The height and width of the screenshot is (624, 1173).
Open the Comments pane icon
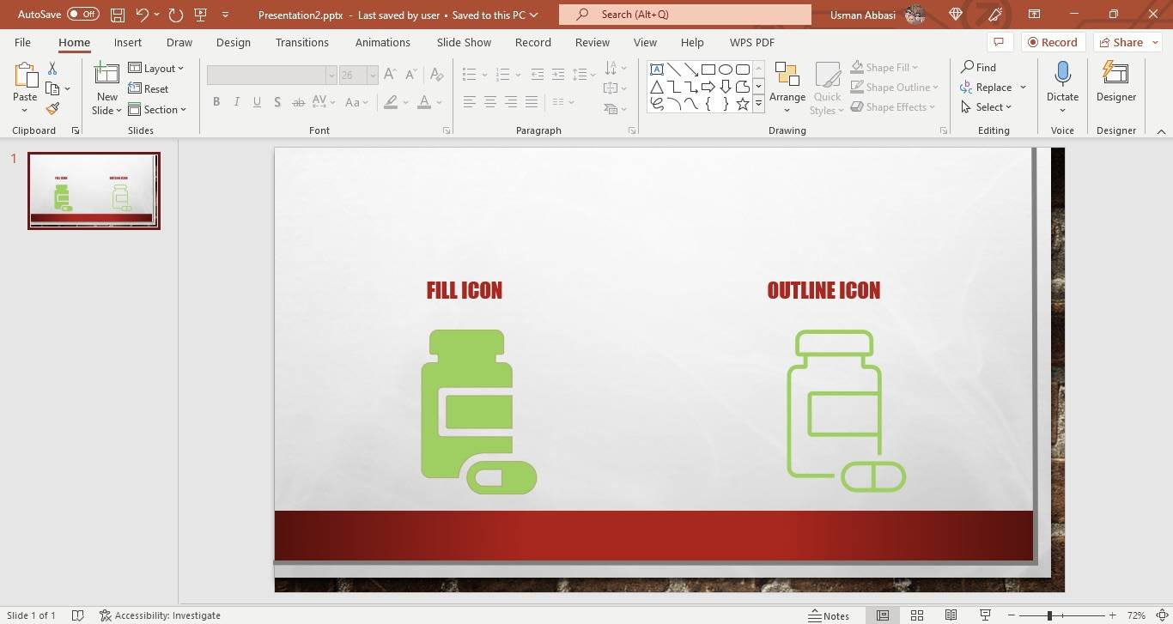(x=998, y=42)
